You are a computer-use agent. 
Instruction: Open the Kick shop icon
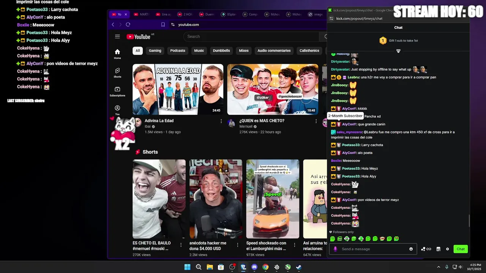click(438, 249)
